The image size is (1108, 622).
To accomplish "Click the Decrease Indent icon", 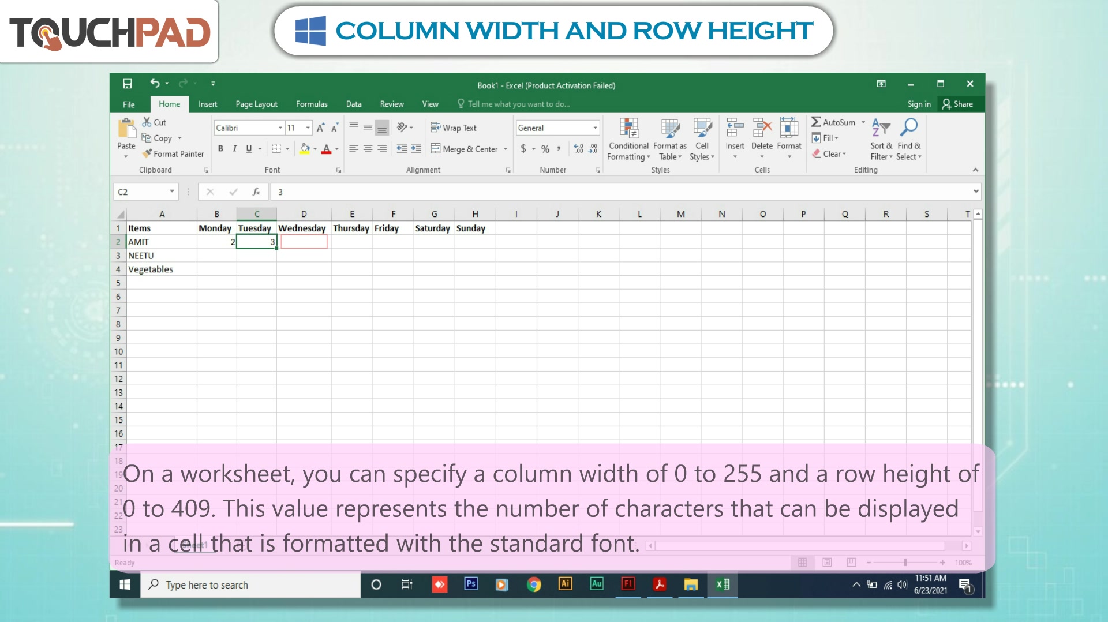I will (x=402, y=149).
